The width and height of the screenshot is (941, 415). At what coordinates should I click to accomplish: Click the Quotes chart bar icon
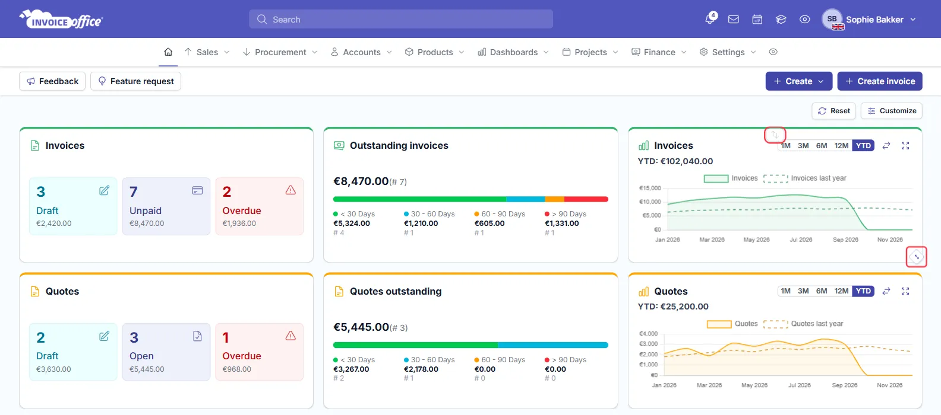(x=643, y=292)
